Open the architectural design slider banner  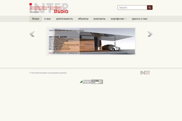(x=91, y=41)
